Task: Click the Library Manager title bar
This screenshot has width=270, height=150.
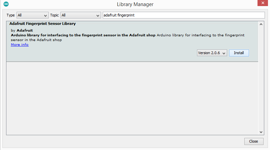Action: 135,4
